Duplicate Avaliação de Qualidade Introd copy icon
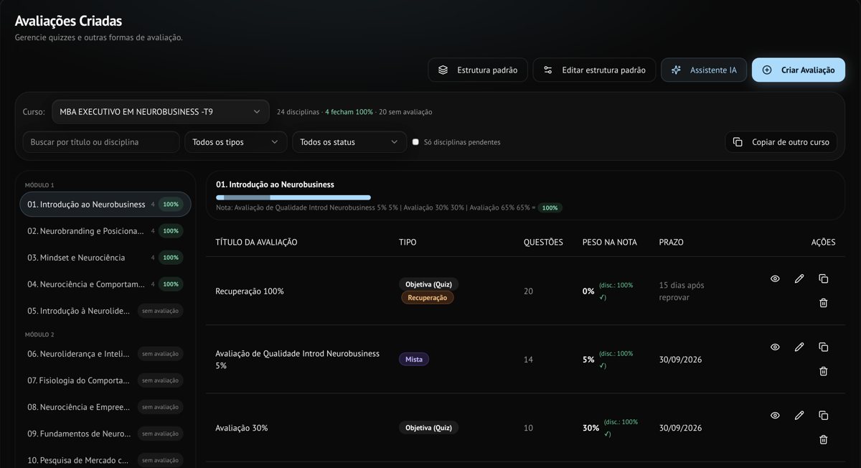The height and width of the screenshot is (468, 861). [824, 347]
